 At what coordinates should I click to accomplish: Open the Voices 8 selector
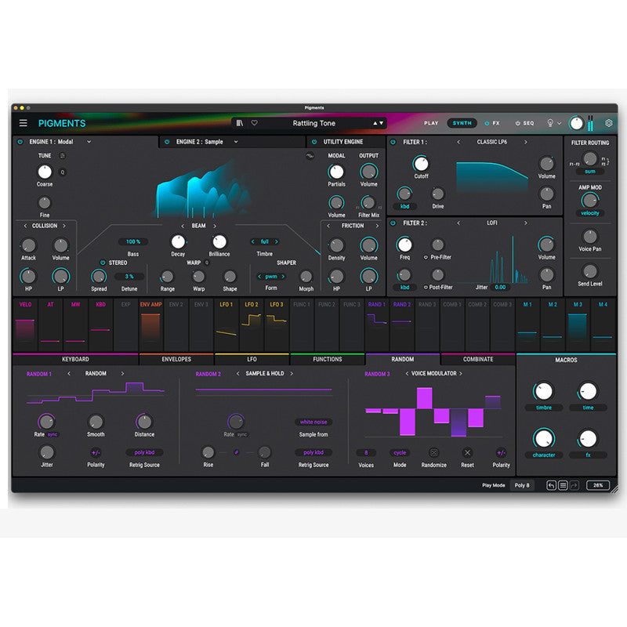click(366, 453)
